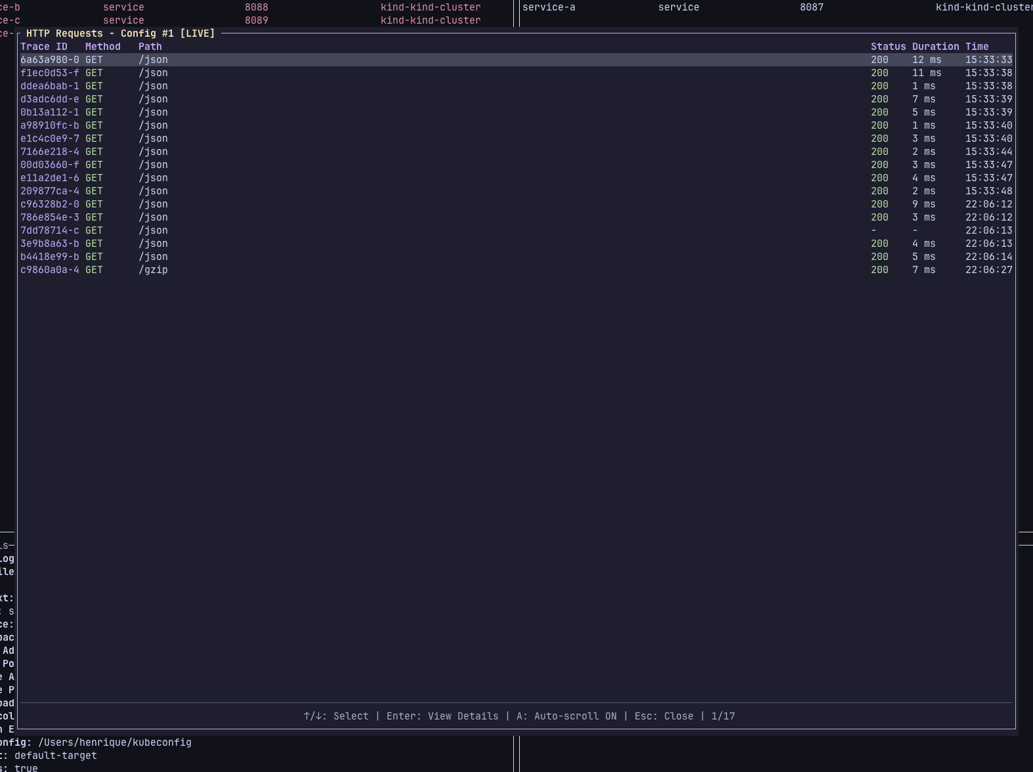Select request row e11a2de1-6
Image resolution: width=1033 pixels, height=772 pixels.
pos(516,178)
